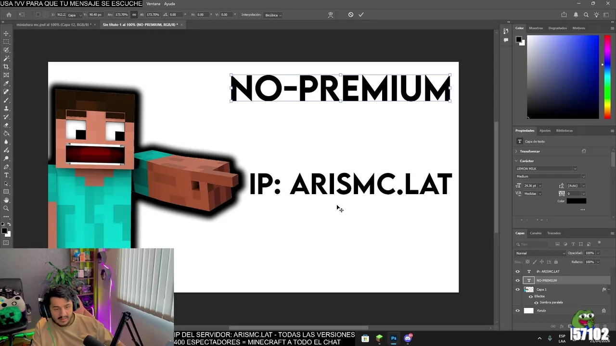Filter layers by type layers icon
Screen dimensions: 616x346
coord(573,244)
